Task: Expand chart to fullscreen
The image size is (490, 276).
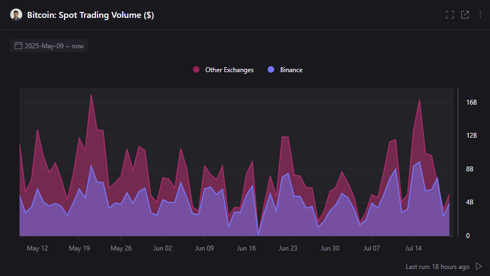Action: click(449, 15)
